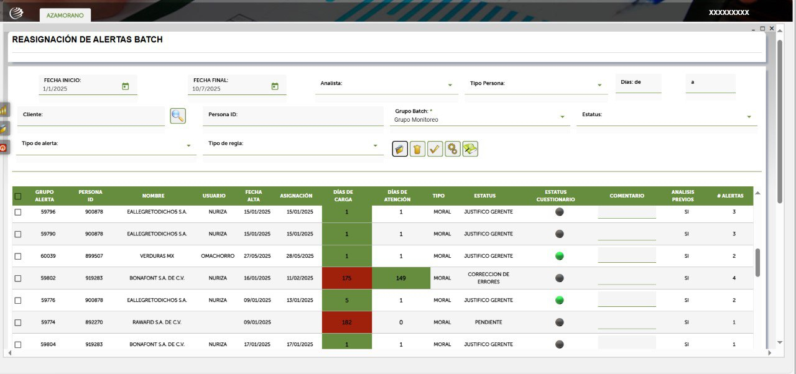Click the checkmark approve icon
Viewport: 796px width, 374px height.
point(435,149)
